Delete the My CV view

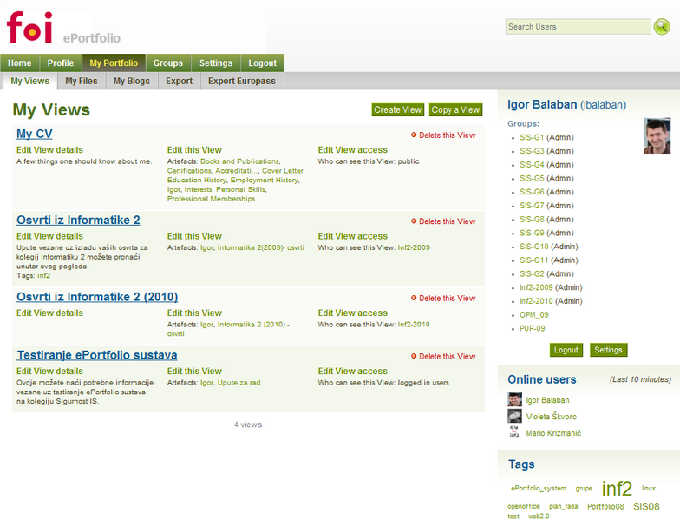[443, 135]
